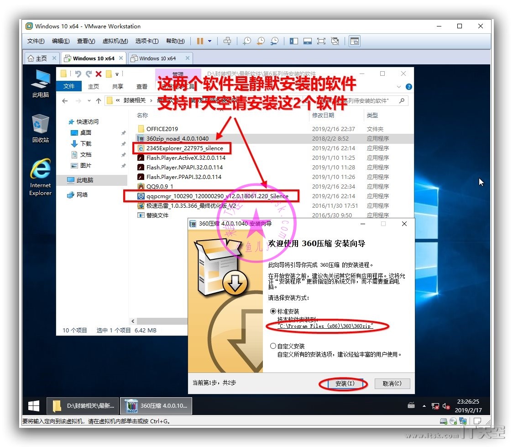
Task: Select the OFFICE2019 folder
Action: [x=162, y=129]
